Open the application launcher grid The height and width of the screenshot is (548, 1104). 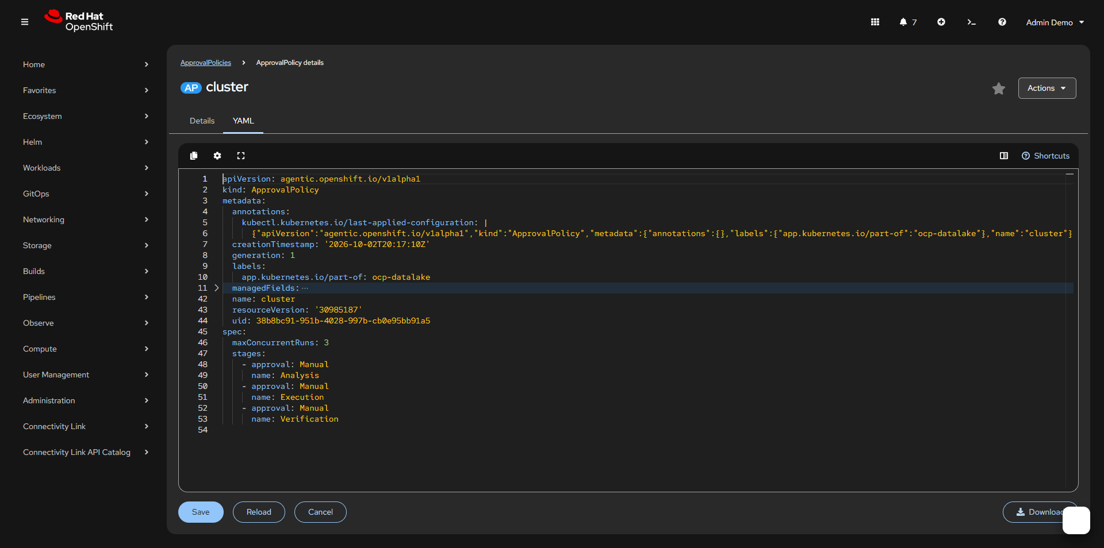pyautogui.click(x=875, y=22)
